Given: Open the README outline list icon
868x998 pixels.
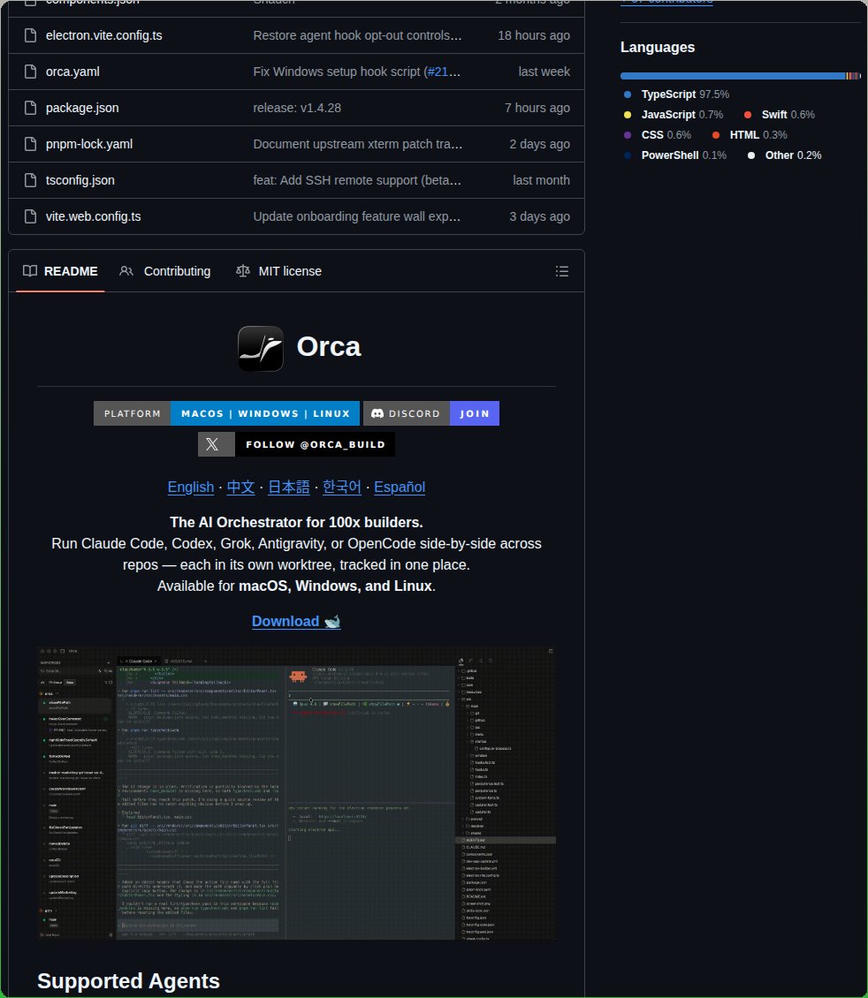Looking at the screenshot, I should pyautogui.click(x=561, y=272).
